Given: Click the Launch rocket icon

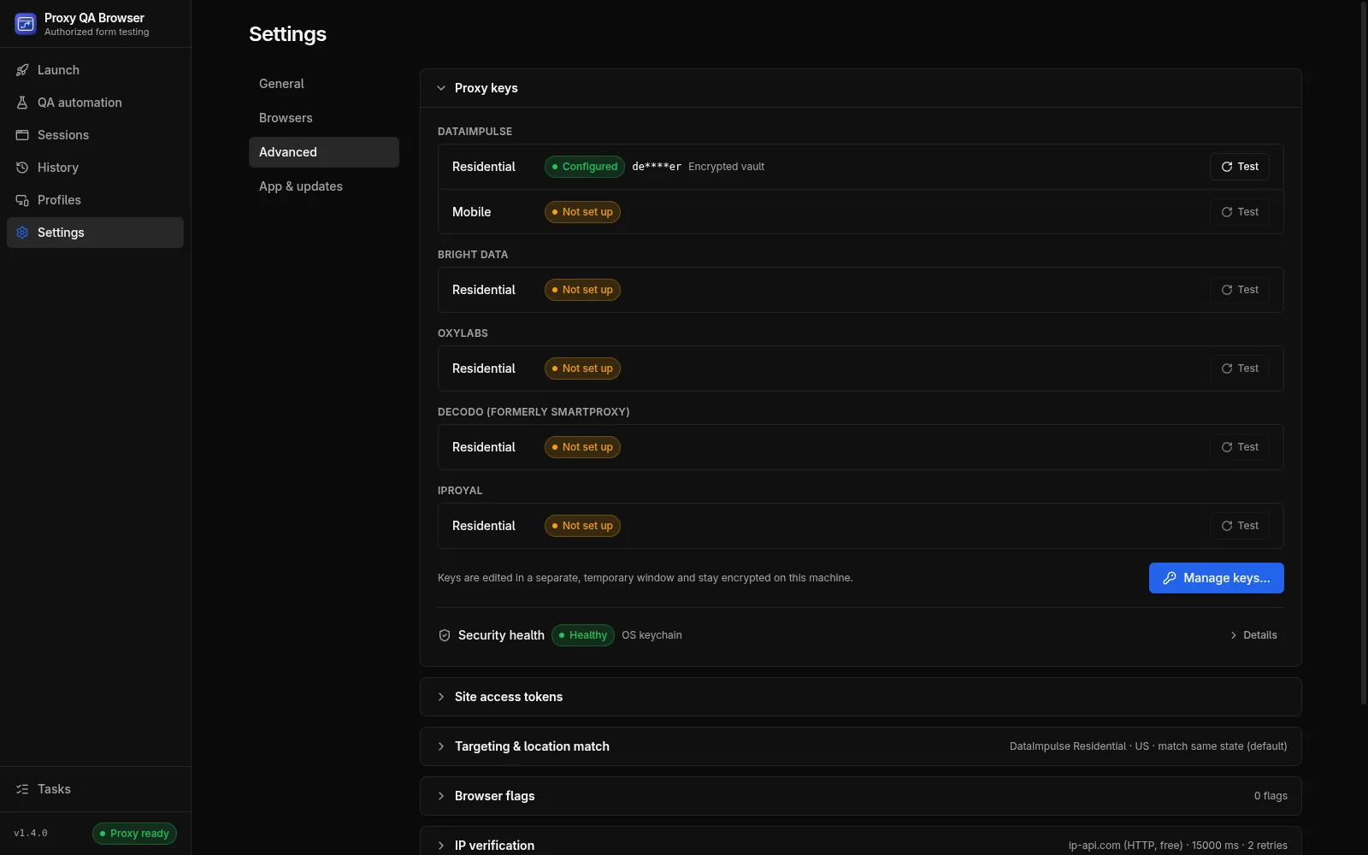Looking at the screenshot, I should (22, 70).
